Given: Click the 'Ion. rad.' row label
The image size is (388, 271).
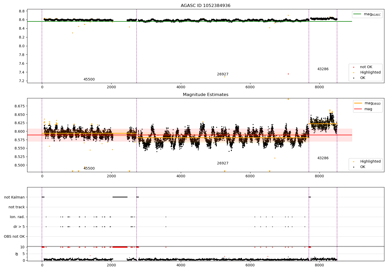Looking at the screenshot, I should pyautogui.click(x=17, y=217).
